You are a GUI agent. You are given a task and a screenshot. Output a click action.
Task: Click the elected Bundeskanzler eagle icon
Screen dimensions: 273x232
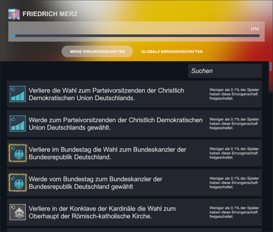pyautogui.click(x=18, y=182)
